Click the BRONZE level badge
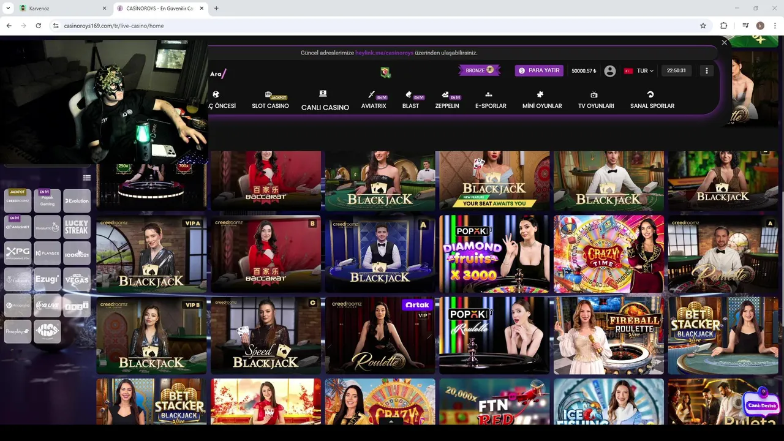This screenshot has width=784, height=441. 480,70
